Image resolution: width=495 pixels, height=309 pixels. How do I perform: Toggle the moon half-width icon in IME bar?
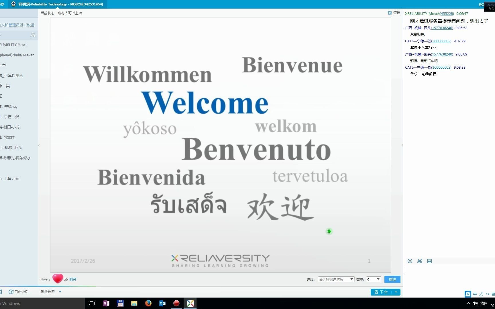[x=481, y=294]
